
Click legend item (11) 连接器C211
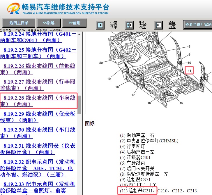tap(137, 191)
